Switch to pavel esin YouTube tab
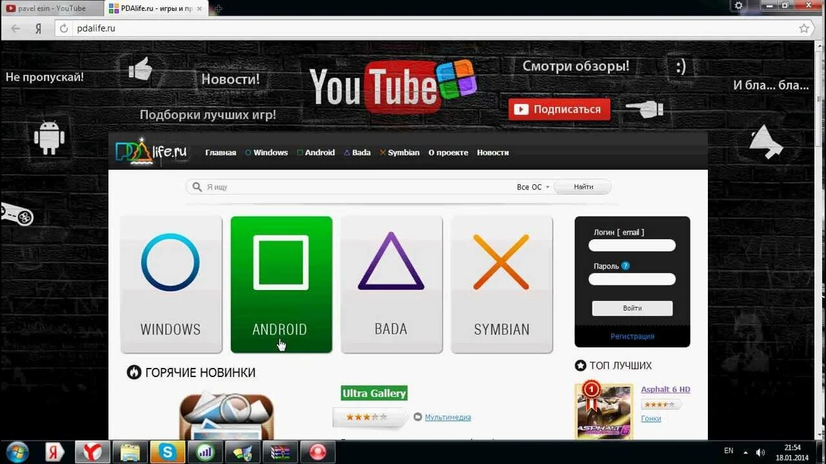The image size is (826, 464). coord(52,8)
